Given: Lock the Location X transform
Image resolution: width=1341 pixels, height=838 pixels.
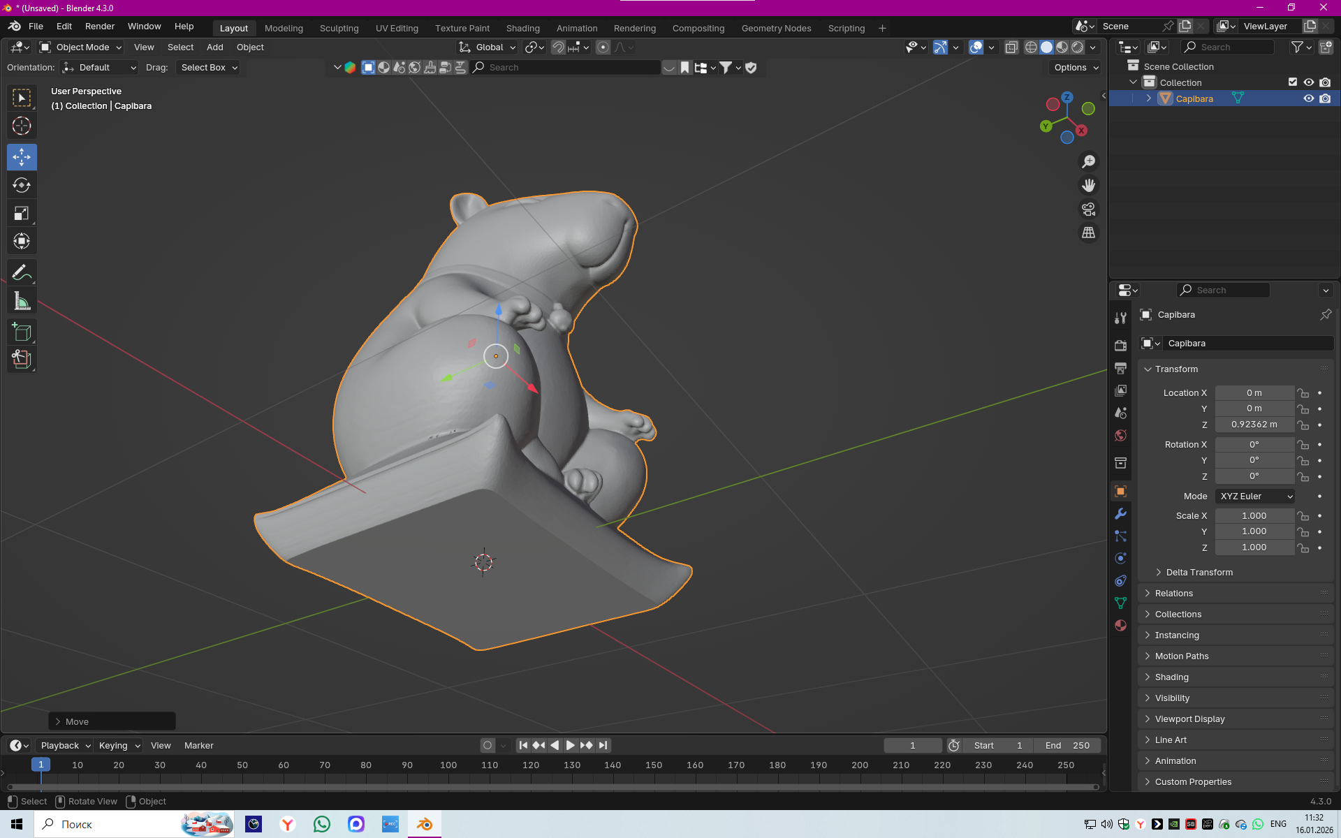Looking at the screenshot, I should click(x=1303, y=393).
